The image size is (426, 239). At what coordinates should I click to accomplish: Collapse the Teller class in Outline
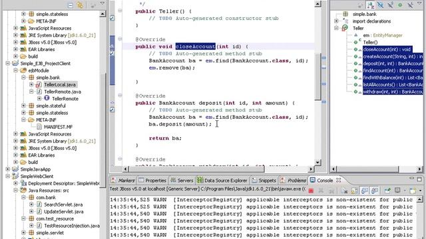pyautogui.click(x=336, y=28)
